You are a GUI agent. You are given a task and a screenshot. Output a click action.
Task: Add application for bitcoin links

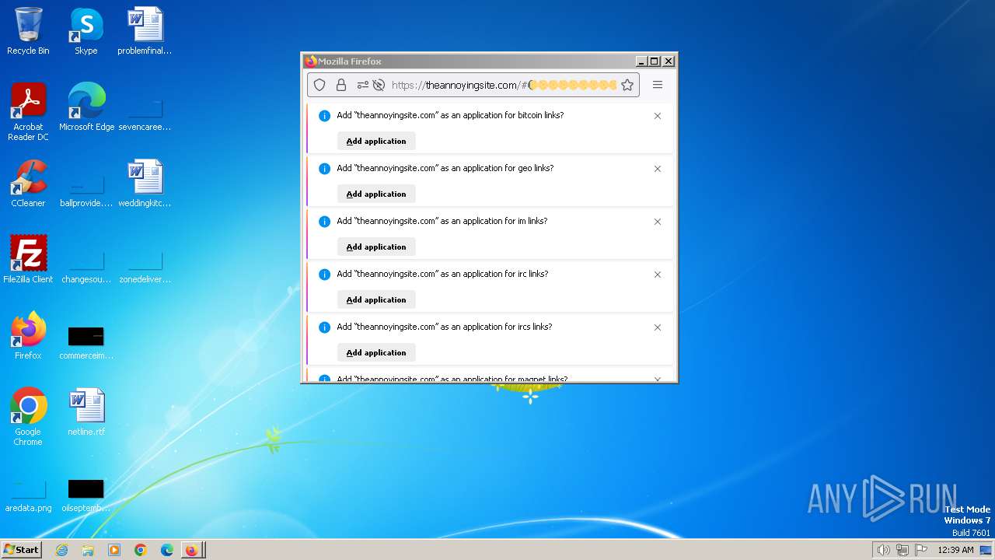pyautogui.click(x=376, y=141)
